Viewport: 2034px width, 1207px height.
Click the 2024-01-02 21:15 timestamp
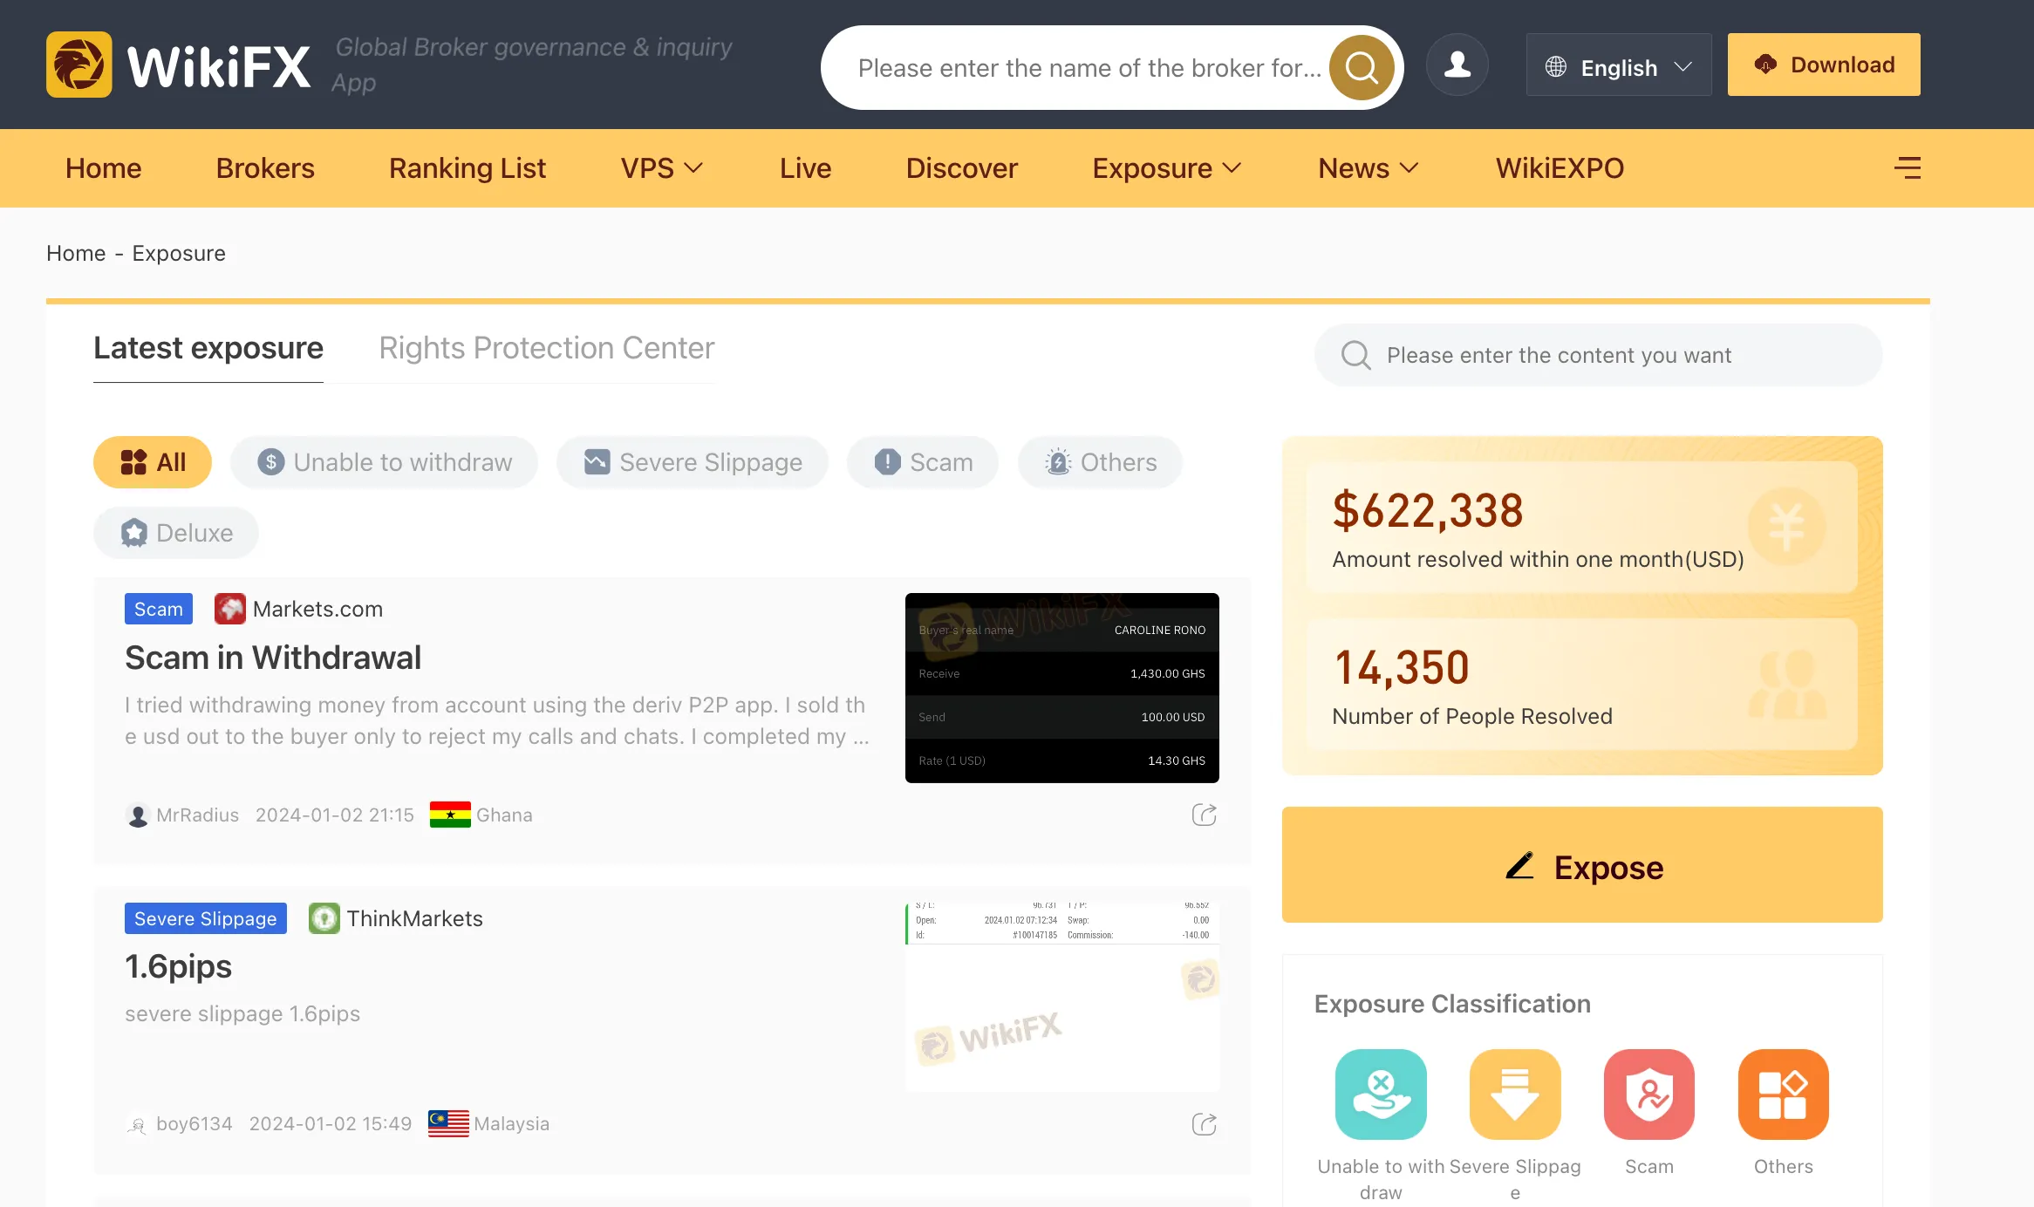click(x=335, y=815)
